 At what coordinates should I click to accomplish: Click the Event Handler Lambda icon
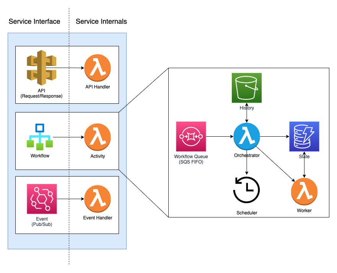tap(98, 198)
